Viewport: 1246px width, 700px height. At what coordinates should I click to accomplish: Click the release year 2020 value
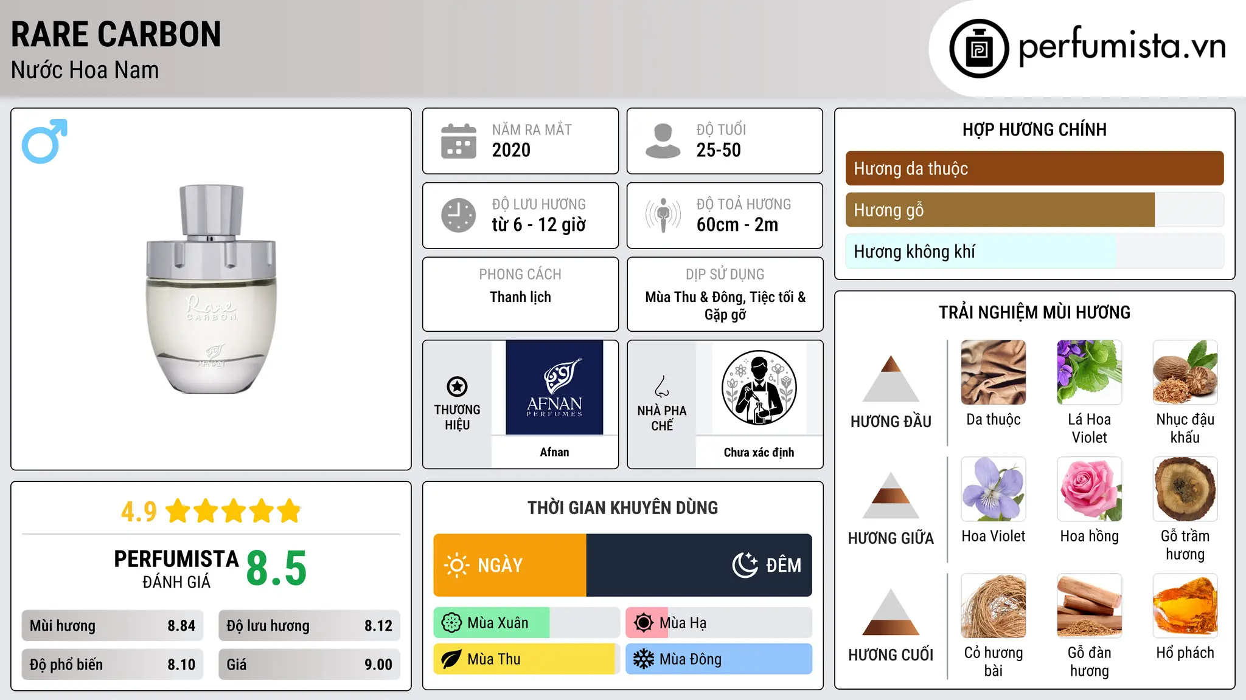[x=511, y=150]
